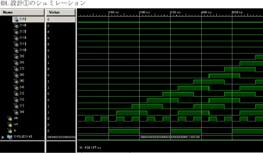263x153 pixels.
Task: Select the [3] signal name
Action: (x=22, y=93)
